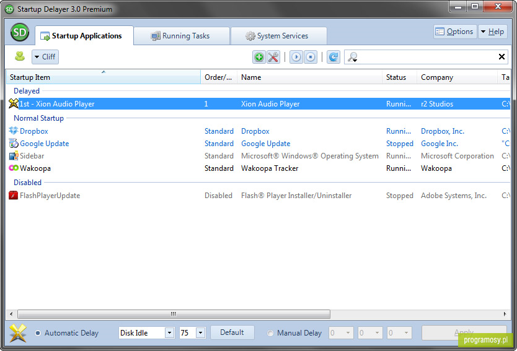This screenshot has width=517, height=351.
Task: Click Wakoopa Tracker name cell
Action: [270, 168]
